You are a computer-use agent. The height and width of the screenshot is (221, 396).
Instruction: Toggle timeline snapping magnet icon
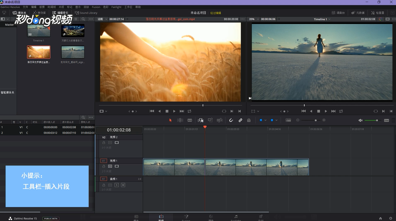click(231, 120)
